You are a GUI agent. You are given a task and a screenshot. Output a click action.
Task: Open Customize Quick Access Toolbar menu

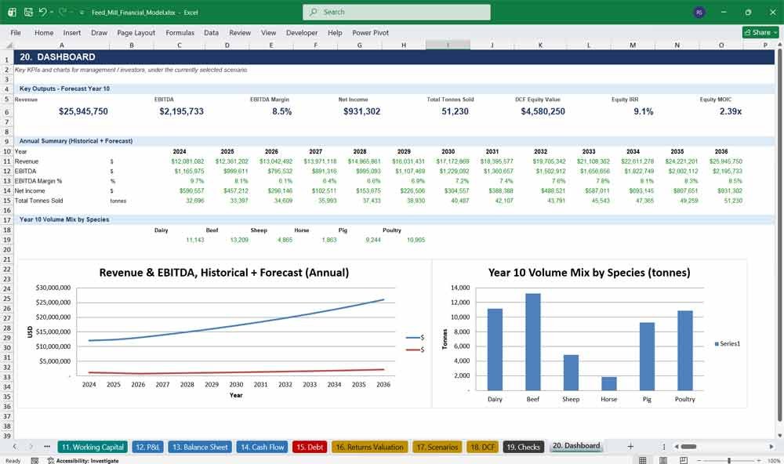click(x=82, y=13)
